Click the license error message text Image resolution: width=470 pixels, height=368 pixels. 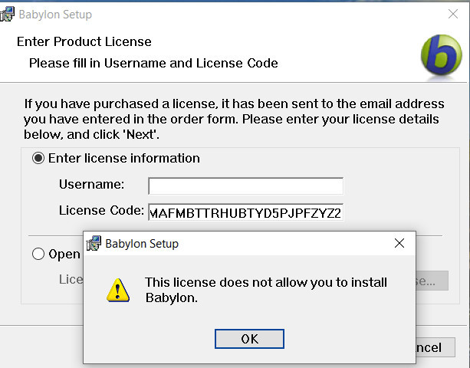click(x=265, y=290)
